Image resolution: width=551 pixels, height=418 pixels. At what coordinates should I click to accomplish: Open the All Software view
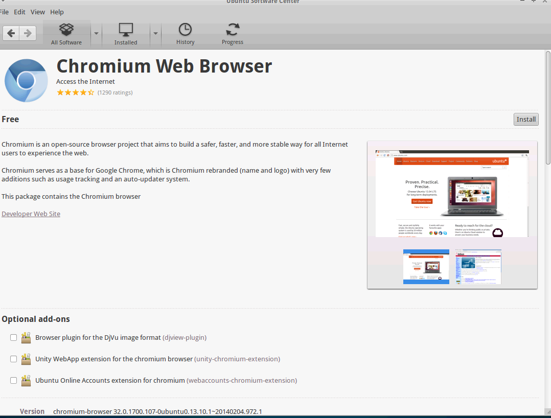click(x=66, y=34)
